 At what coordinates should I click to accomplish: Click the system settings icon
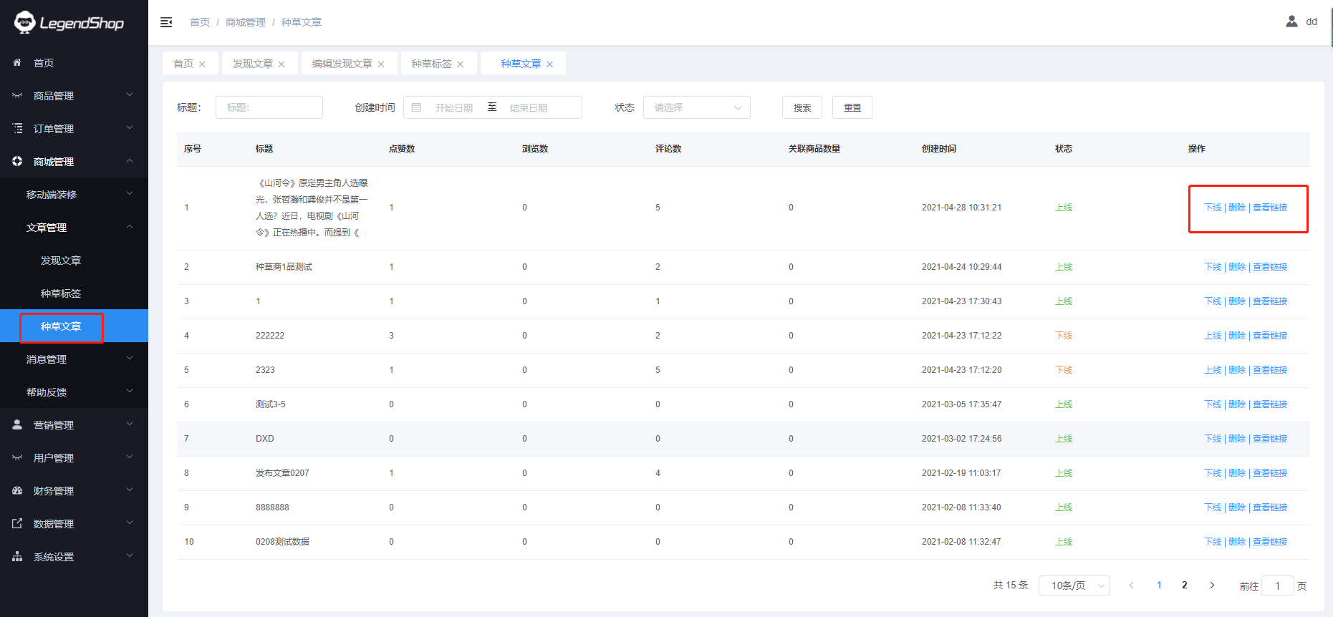[x=17, y=556]
